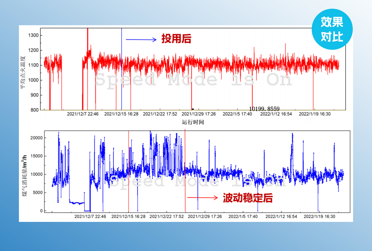Click 2021/12/7 22:46 tick in top chart

point(82,114)
